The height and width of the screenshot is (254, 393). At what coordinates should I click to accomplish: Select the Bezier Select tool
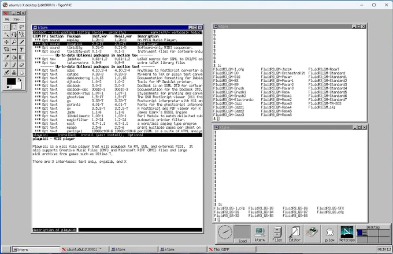(x=14, y=34)
